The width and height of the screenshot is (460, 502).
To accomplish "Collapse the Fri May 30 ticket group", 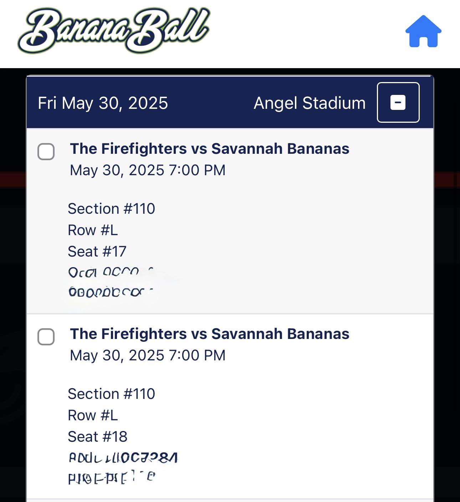I will (398, 102).
